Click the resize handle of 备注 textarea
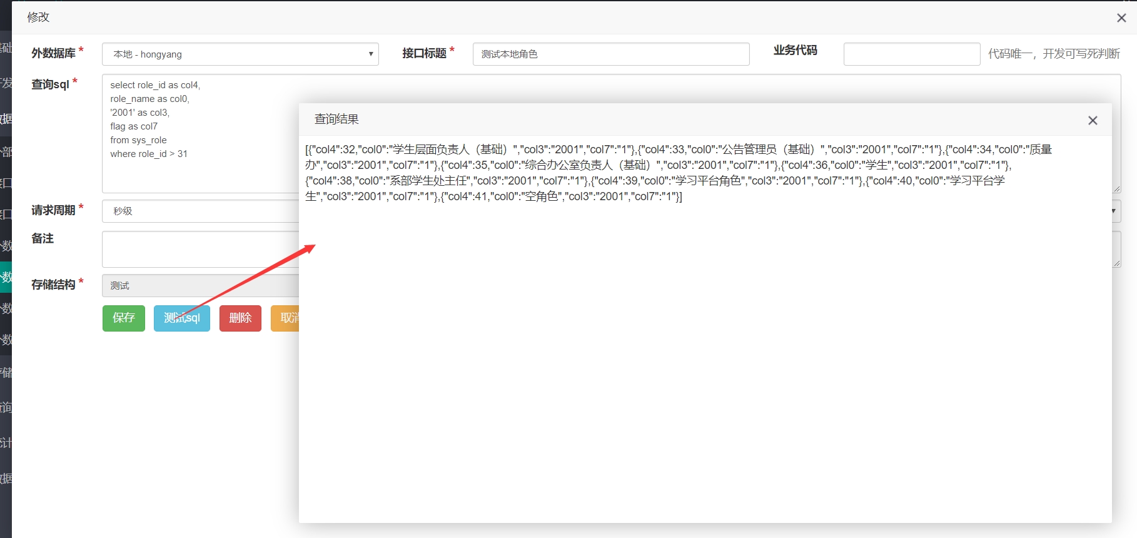 (x=1116, y=263)
